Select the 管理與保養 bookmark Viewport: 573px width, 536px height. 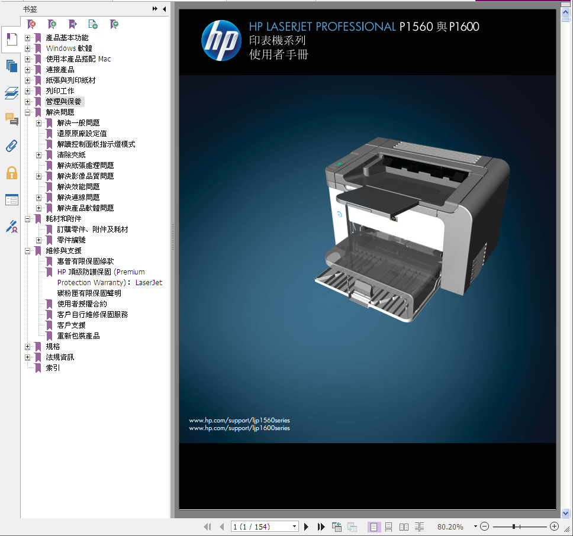coord(63,102)
